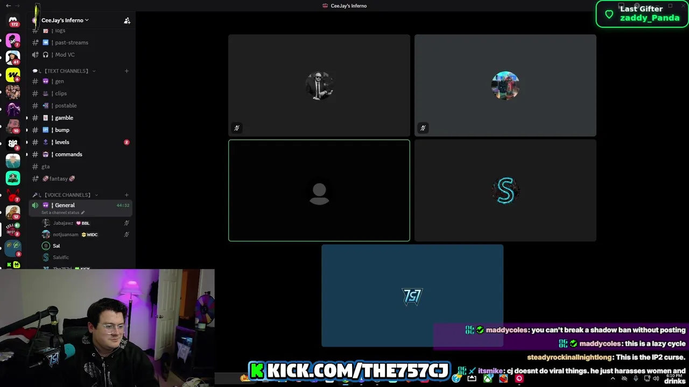Viewport: 689px width, 387px height.
Task: Click the pencil next to channel status
Action: 82,212
